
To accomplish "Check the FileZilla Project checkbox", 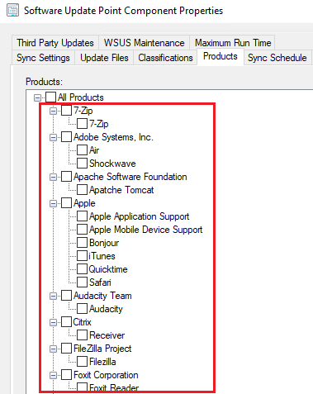I will coord(66,349).
